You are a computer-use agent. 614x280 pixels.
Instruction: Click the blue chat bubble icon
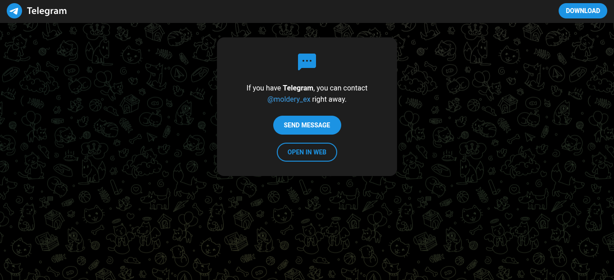tap(307, 62)
